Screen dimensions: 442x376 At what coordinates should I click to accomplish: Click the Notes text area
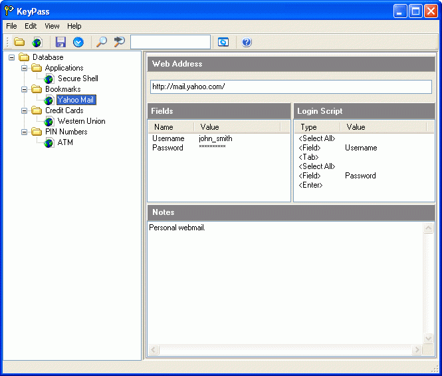click(284, 283)
